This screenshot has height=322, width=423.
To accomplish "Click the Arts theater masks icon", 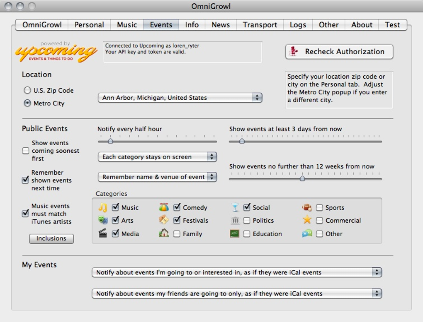I will pyautogui.click(x=103, y=220).
